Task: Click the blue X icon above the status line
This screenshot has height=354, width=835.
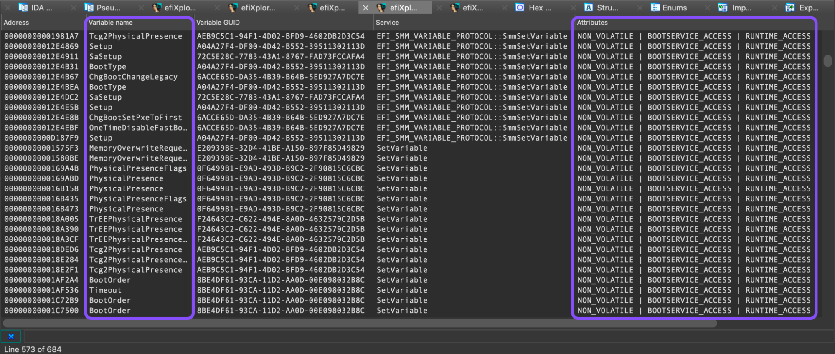Action: [x=11, y=336]
